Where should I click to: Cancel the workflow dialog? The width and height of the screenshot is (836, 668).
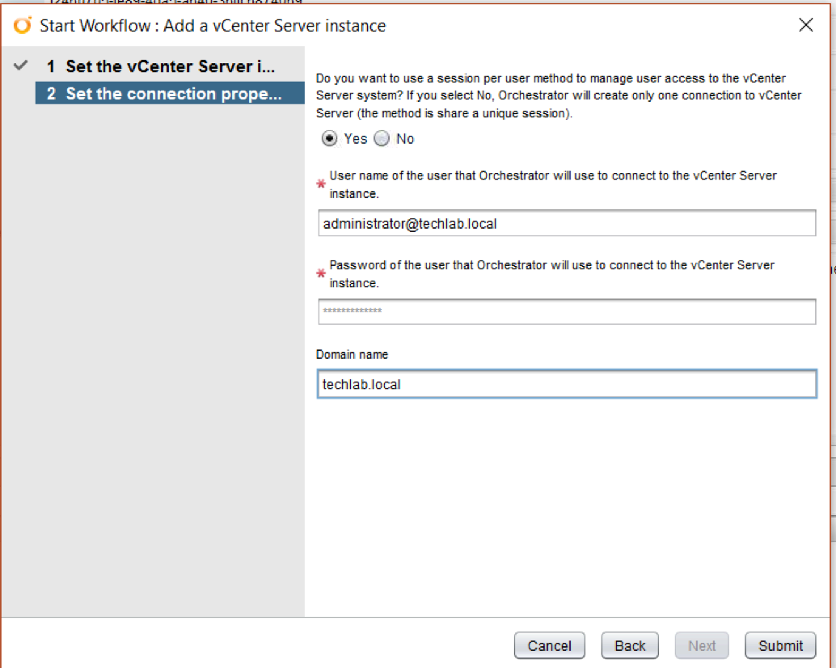549,645
